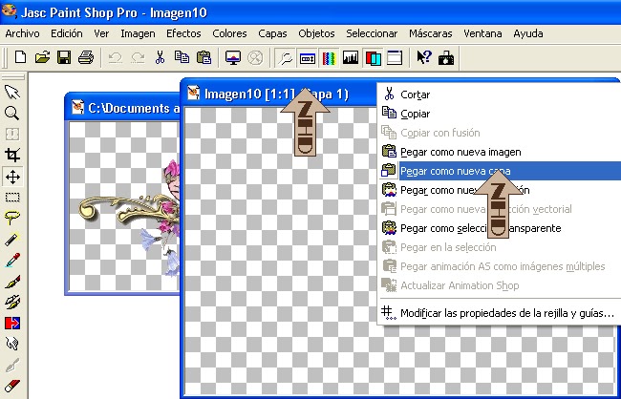The width and height of the screenshot is (621, 399).
Task: Click the context Help arrow-question icon
Action: [424, 58]
